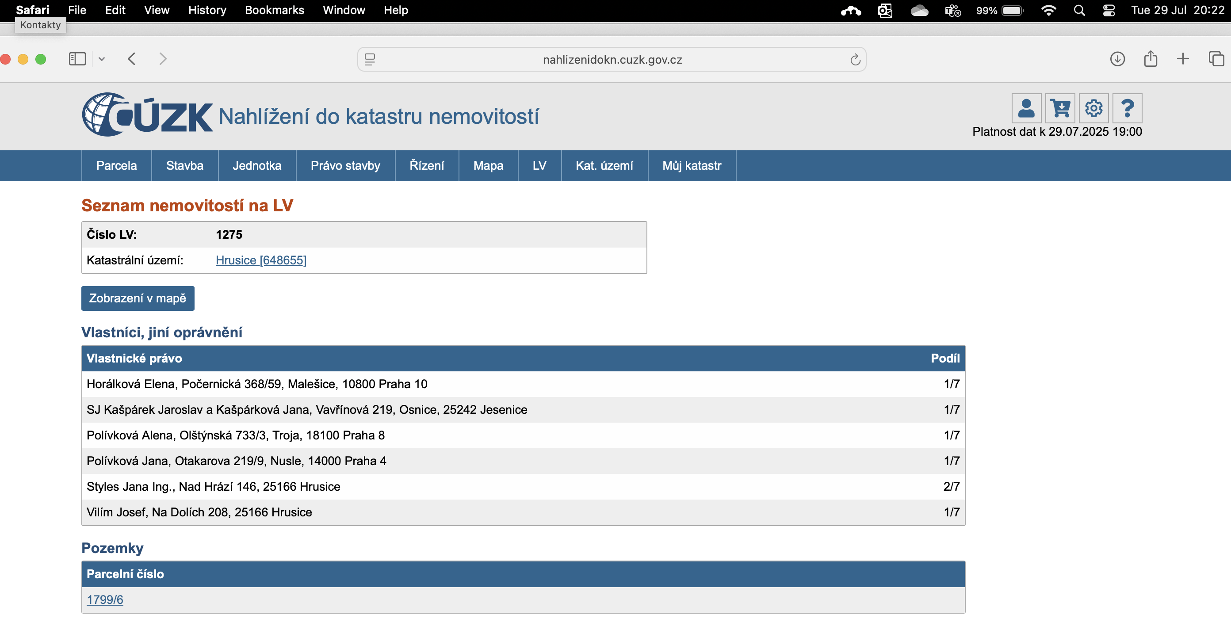
Task: Open new tab with plus icon
Action: click(x=1183, y=59)
